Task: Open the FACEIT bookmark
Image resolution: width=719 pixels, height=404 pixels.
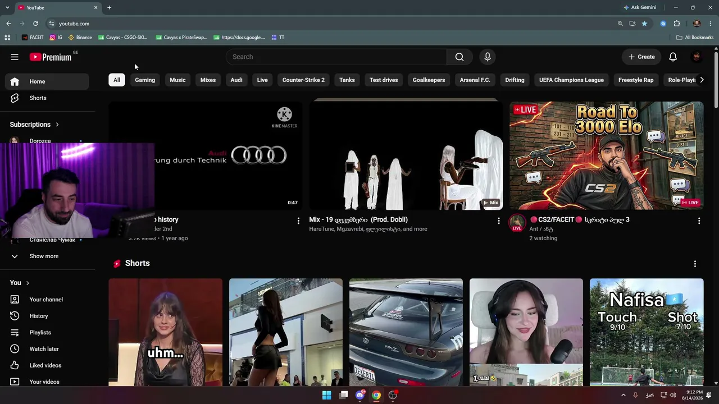Action: click(33, 38)
